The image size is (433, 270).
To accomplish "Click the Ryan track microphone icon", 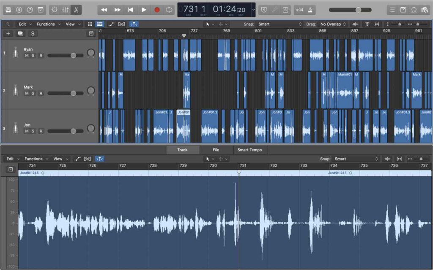I will (x=16, y=52).
